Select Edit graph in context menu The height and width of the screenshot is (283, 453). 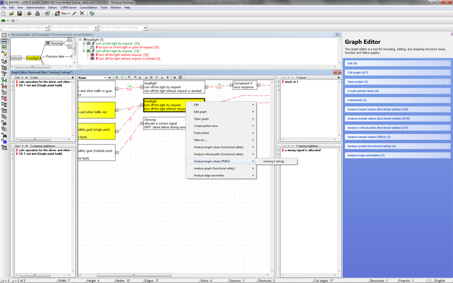click(x=221, y=112)
